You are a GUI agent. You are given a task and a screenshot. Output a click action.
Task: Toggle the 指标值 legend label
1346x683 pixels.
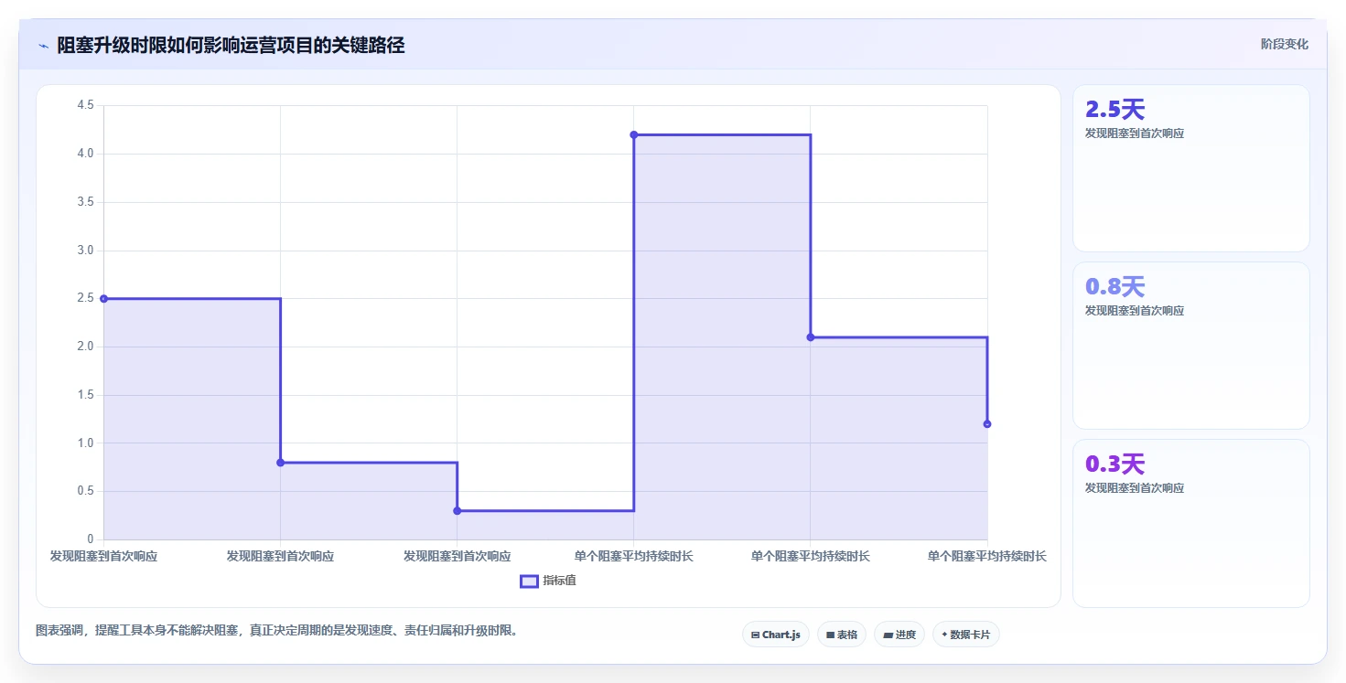[559, 581]
